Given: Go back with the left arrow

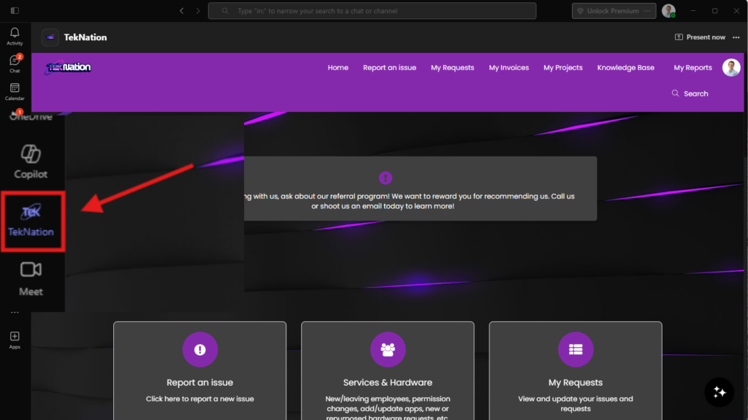Looking at the screenshot, I should (x=182, y=10).
